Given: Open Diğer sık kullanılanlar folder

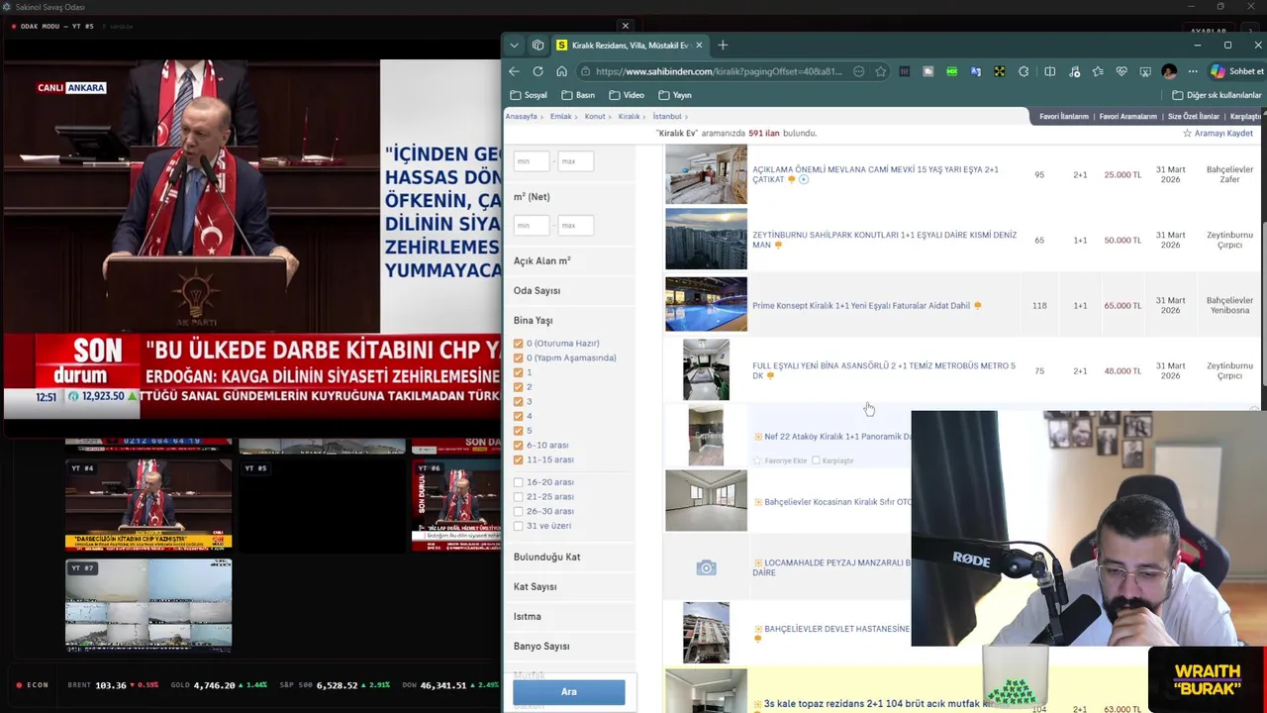Looking at the screenshot, I should 1218,95.
